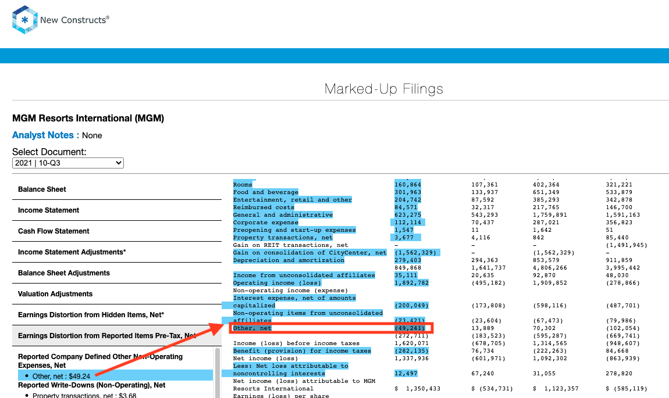Click the highlighted value 301,963

(x=407, y=192)
